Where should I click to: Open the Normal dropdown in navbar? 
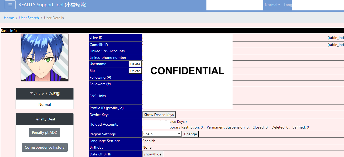(x=272, y=5)
